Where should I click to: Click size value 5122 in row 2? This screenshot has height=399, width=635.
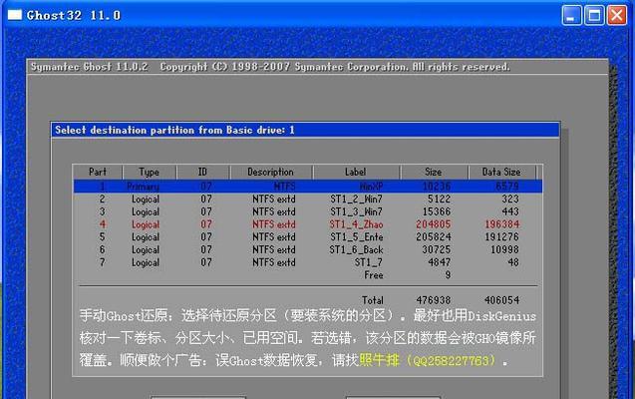439,199
